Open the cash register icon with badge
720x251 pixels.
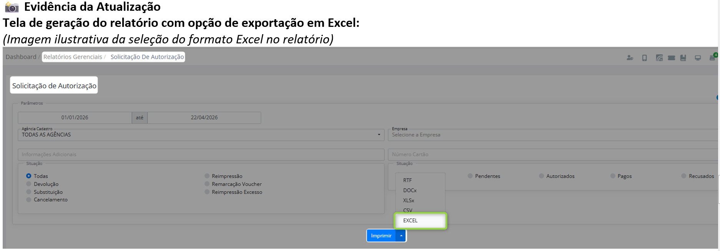713,57
